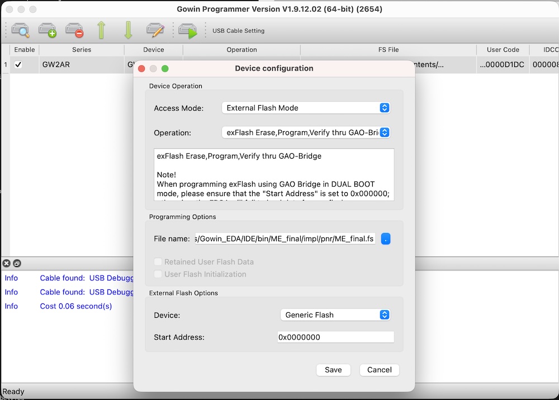Click the FS File column header
559x400 pixels.
point(389,50)
